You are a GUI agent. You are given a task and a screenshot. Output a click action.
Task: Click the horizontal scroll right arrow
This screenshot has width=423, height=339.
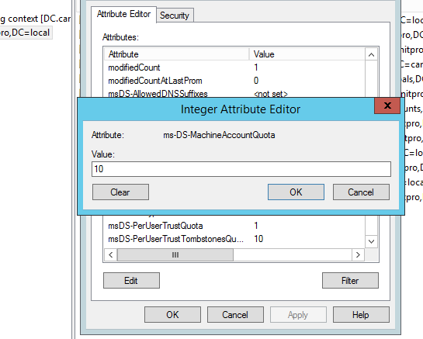[358, 255]
